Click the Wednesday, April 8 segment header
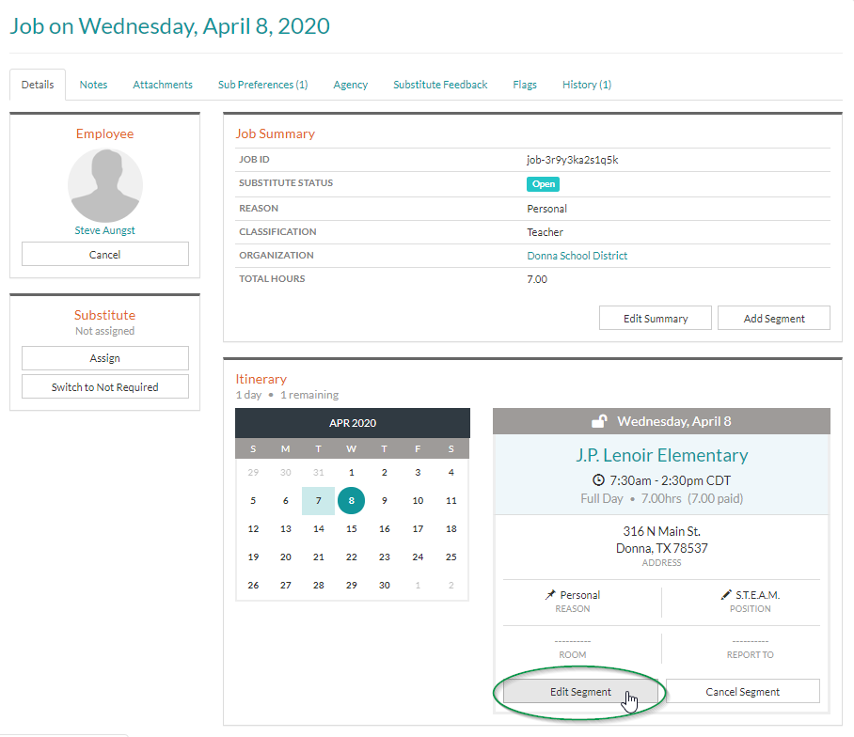 (662, 421)
